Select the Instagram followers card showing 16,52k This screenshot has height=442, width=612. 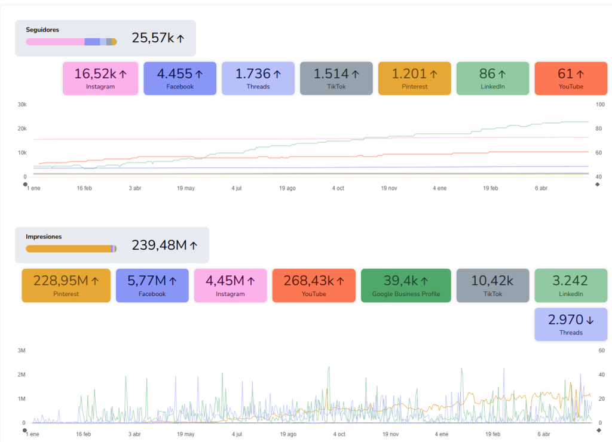pos(100,78)
